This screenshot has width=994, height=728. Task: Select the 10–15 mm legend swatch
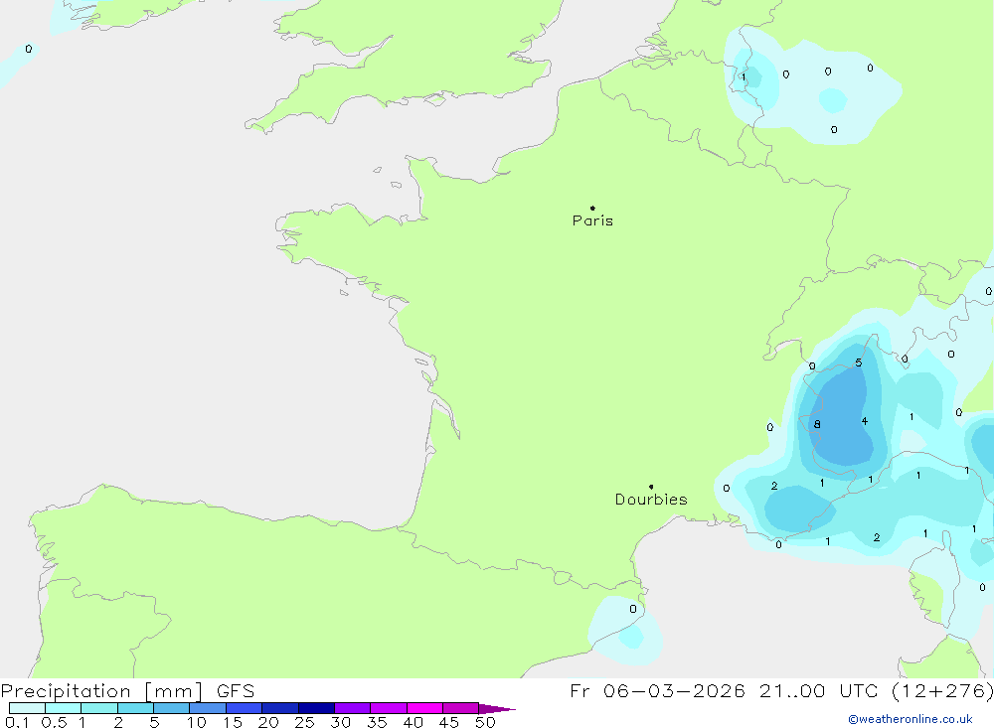click(x=208, y=708)
